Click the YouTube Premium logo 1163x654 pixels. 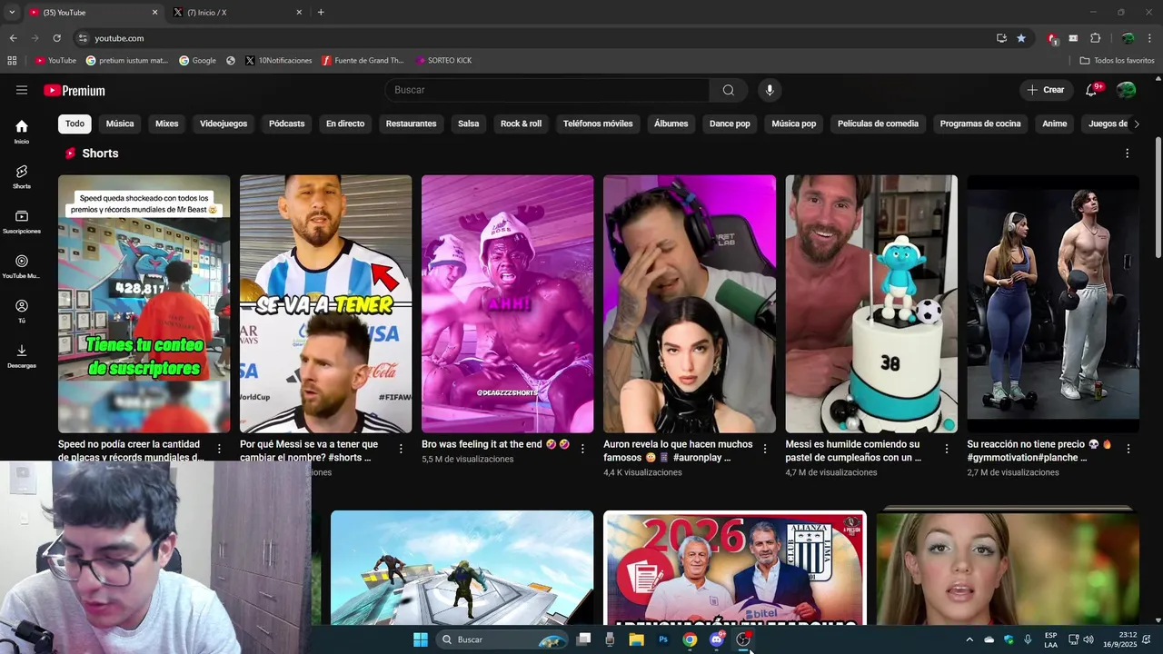(75, 91)
